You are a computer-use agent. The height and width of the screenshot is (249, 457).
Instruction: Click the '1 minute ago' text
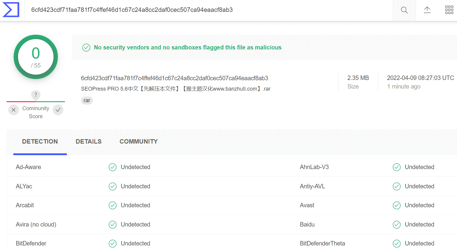coord(404,86)
